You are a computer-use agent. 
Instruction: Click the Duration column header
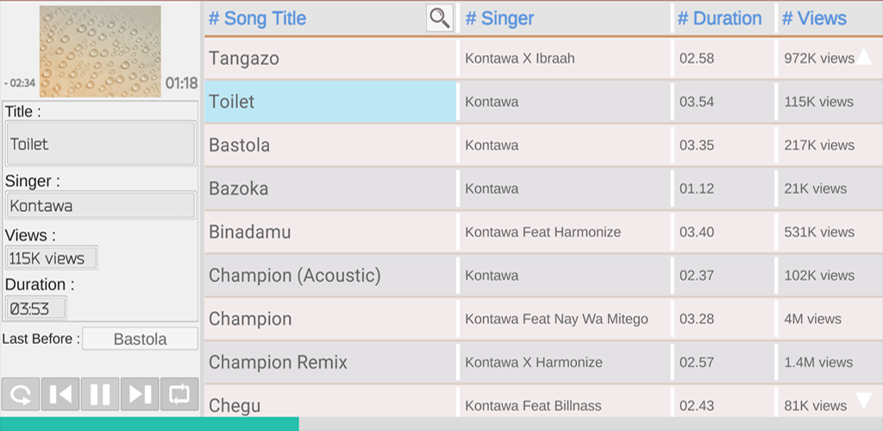719,18
